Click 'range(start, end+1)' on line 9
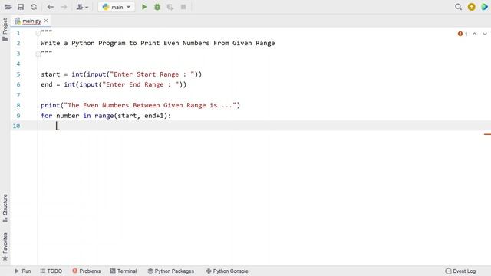The height and width of the screenshot is (276, 491). tap(131, 116)
